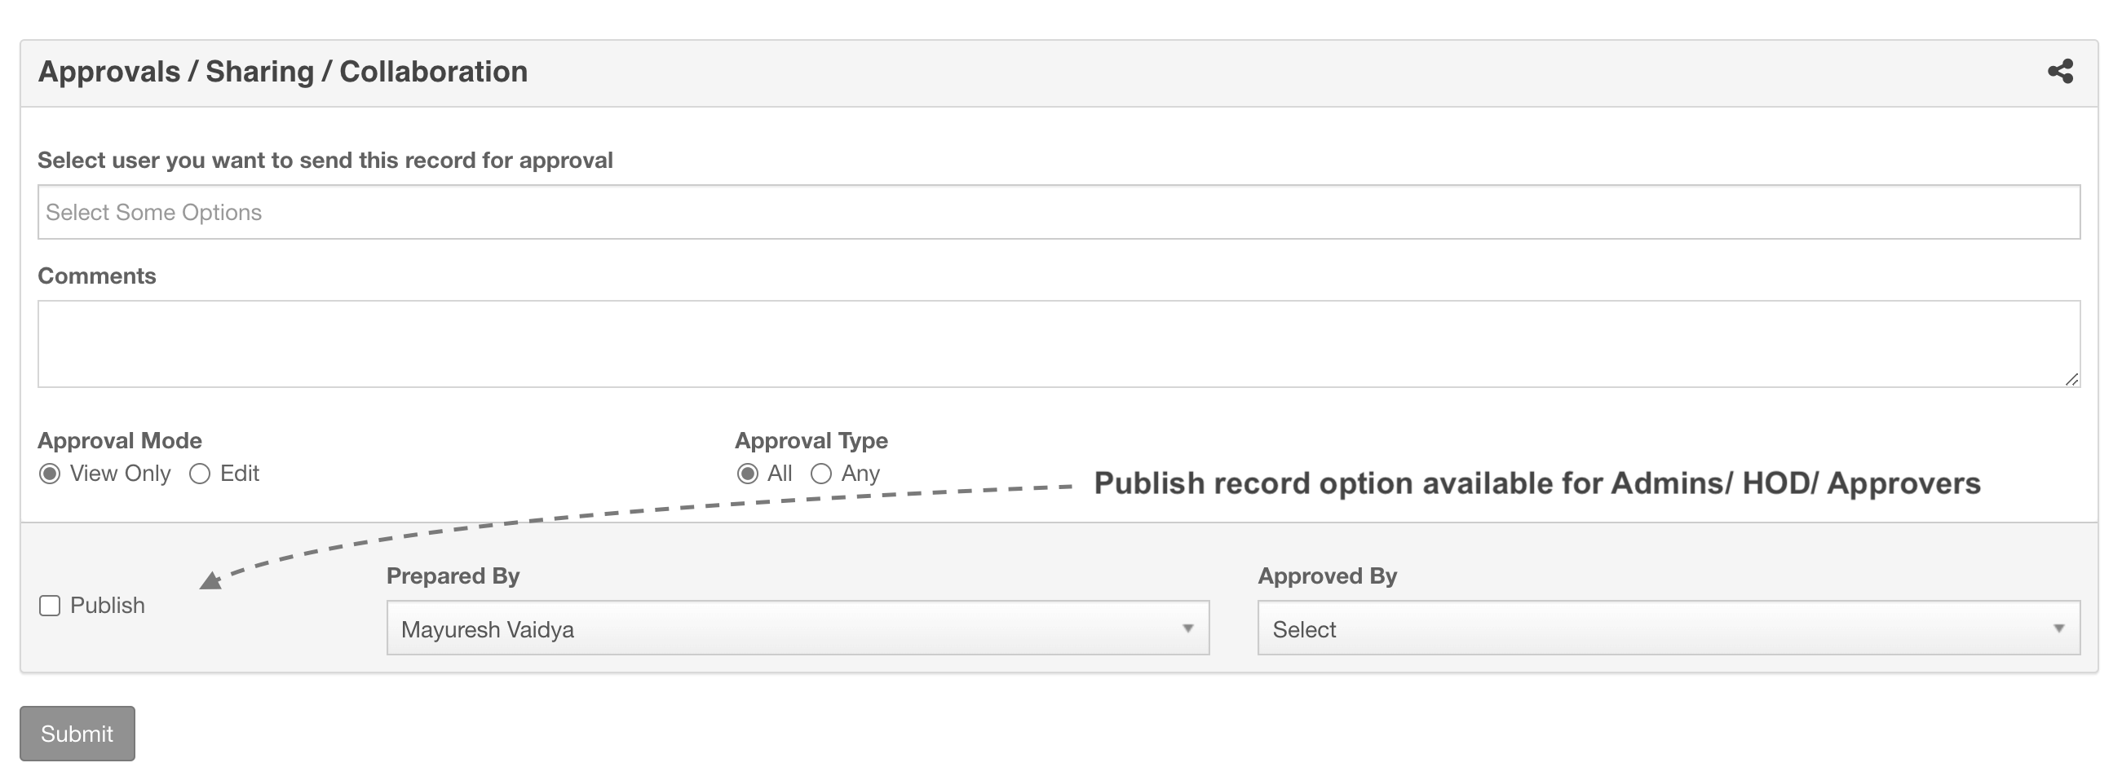Enable the Publish checkbox

(x=51, y=606)
